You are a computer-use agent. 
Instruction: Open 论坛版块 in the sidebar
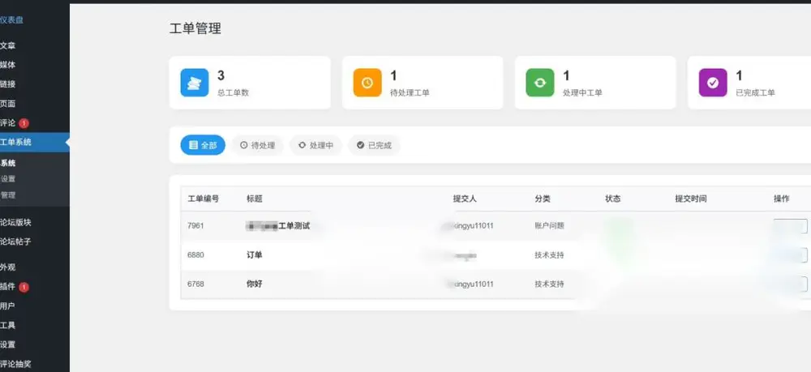pos(15,222)
